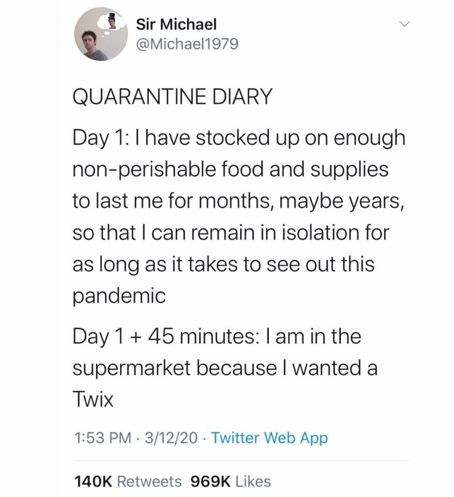This screenshot has width=454, height=497.
Task: Click the Retweets label
Action: pyautogui.click(x=150, y=481)
